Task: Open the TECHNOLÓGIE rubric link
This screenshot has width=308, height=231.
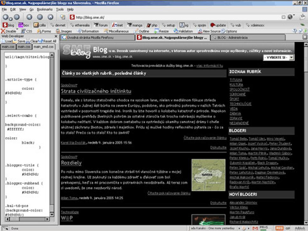Action: [240, 104]
